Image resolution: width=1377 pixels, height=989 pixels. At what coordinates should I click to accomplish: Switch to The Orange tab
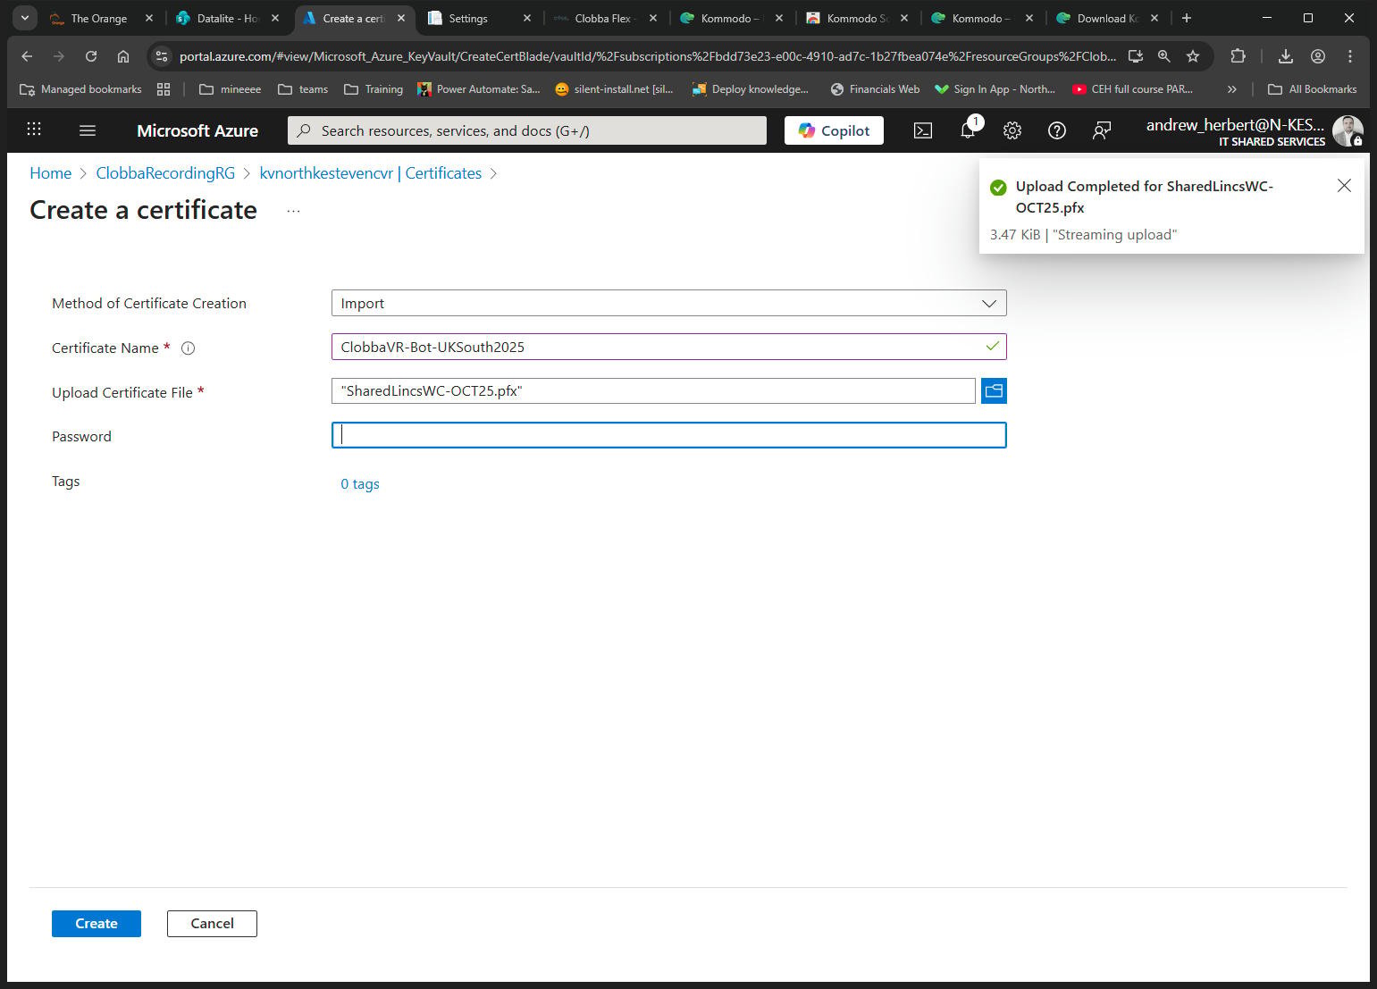pos(101,18)
